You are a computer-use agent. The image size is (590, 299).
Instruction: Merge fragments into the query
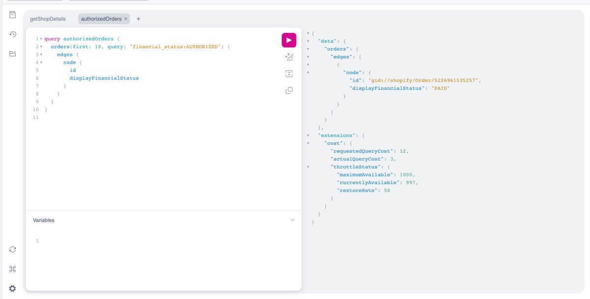(x=289, y=74)
